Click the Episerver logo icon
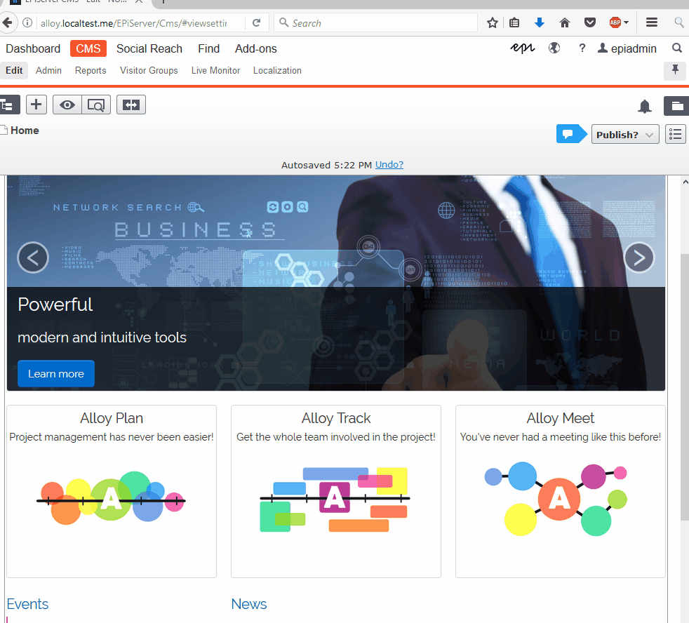689x623 pixels. click(523, 48)
